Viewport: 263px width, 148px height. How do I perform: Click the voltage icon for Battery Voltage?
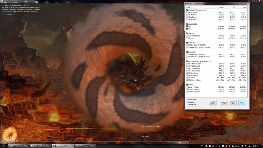point(187,87)
